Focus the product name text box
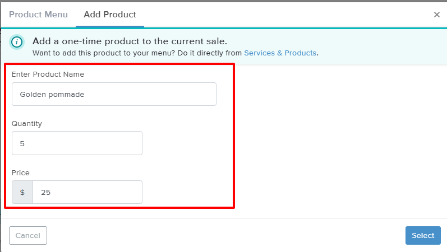This screenshot has width=447, height=252. (x=140, y=94)
